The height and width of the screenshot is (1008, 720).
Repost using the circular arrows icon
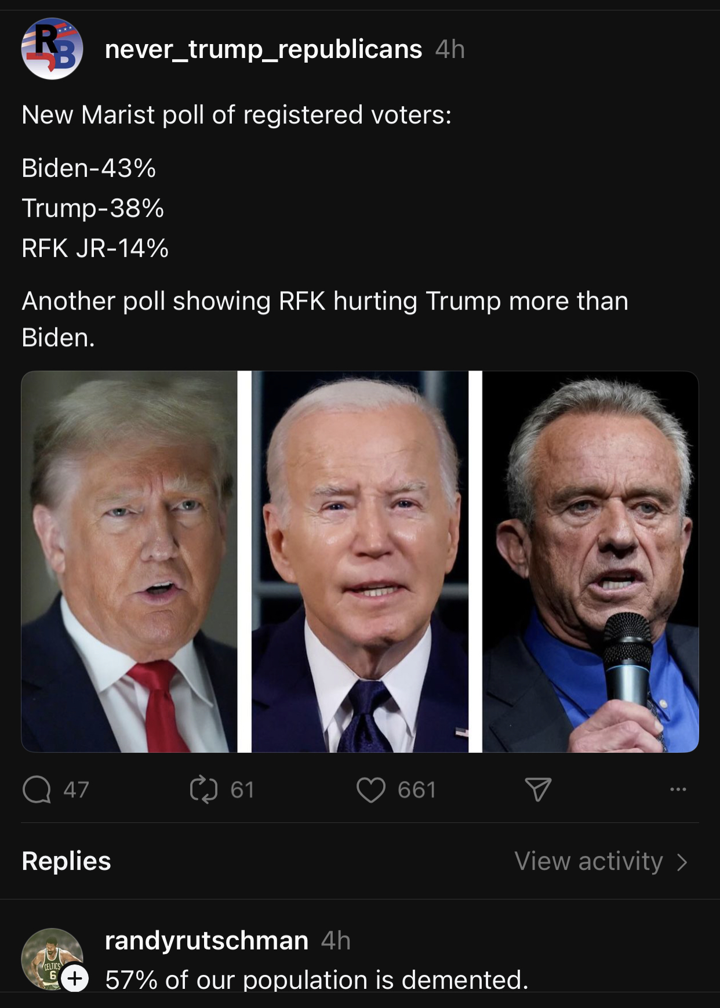click(203, 790)
